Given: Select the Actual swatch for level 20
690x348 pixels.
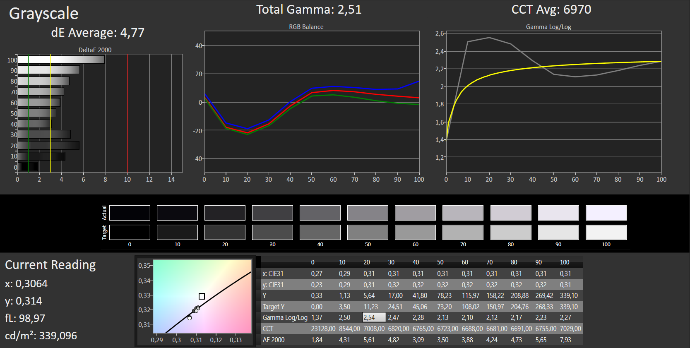Looking at the screenshot, I should point(225,213).
